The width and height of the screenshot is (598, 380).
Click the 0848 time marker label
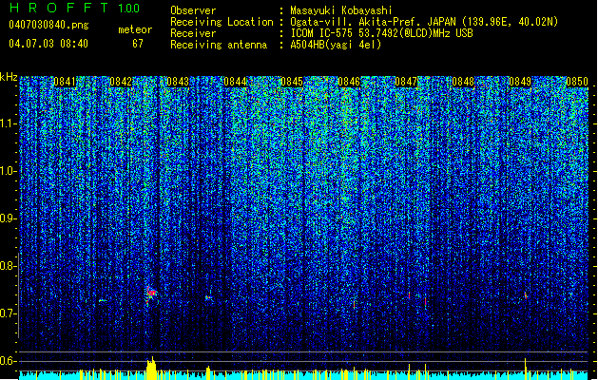click(x=463, y=82)
